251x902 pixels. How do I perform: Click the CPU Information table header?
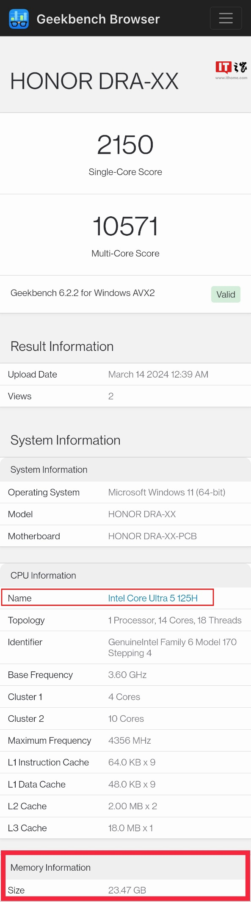click(125, 576)
